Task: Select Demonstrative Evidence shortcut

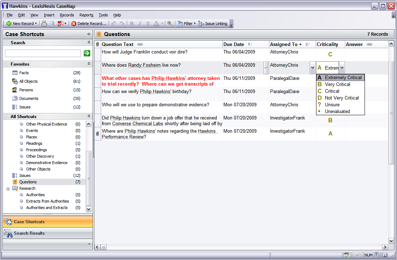Action: point(47,163)
